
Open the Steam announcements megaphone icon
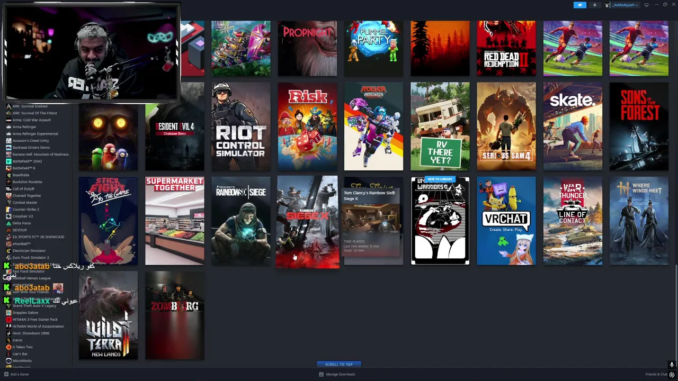pyautogui.click(x=580, y=5)
